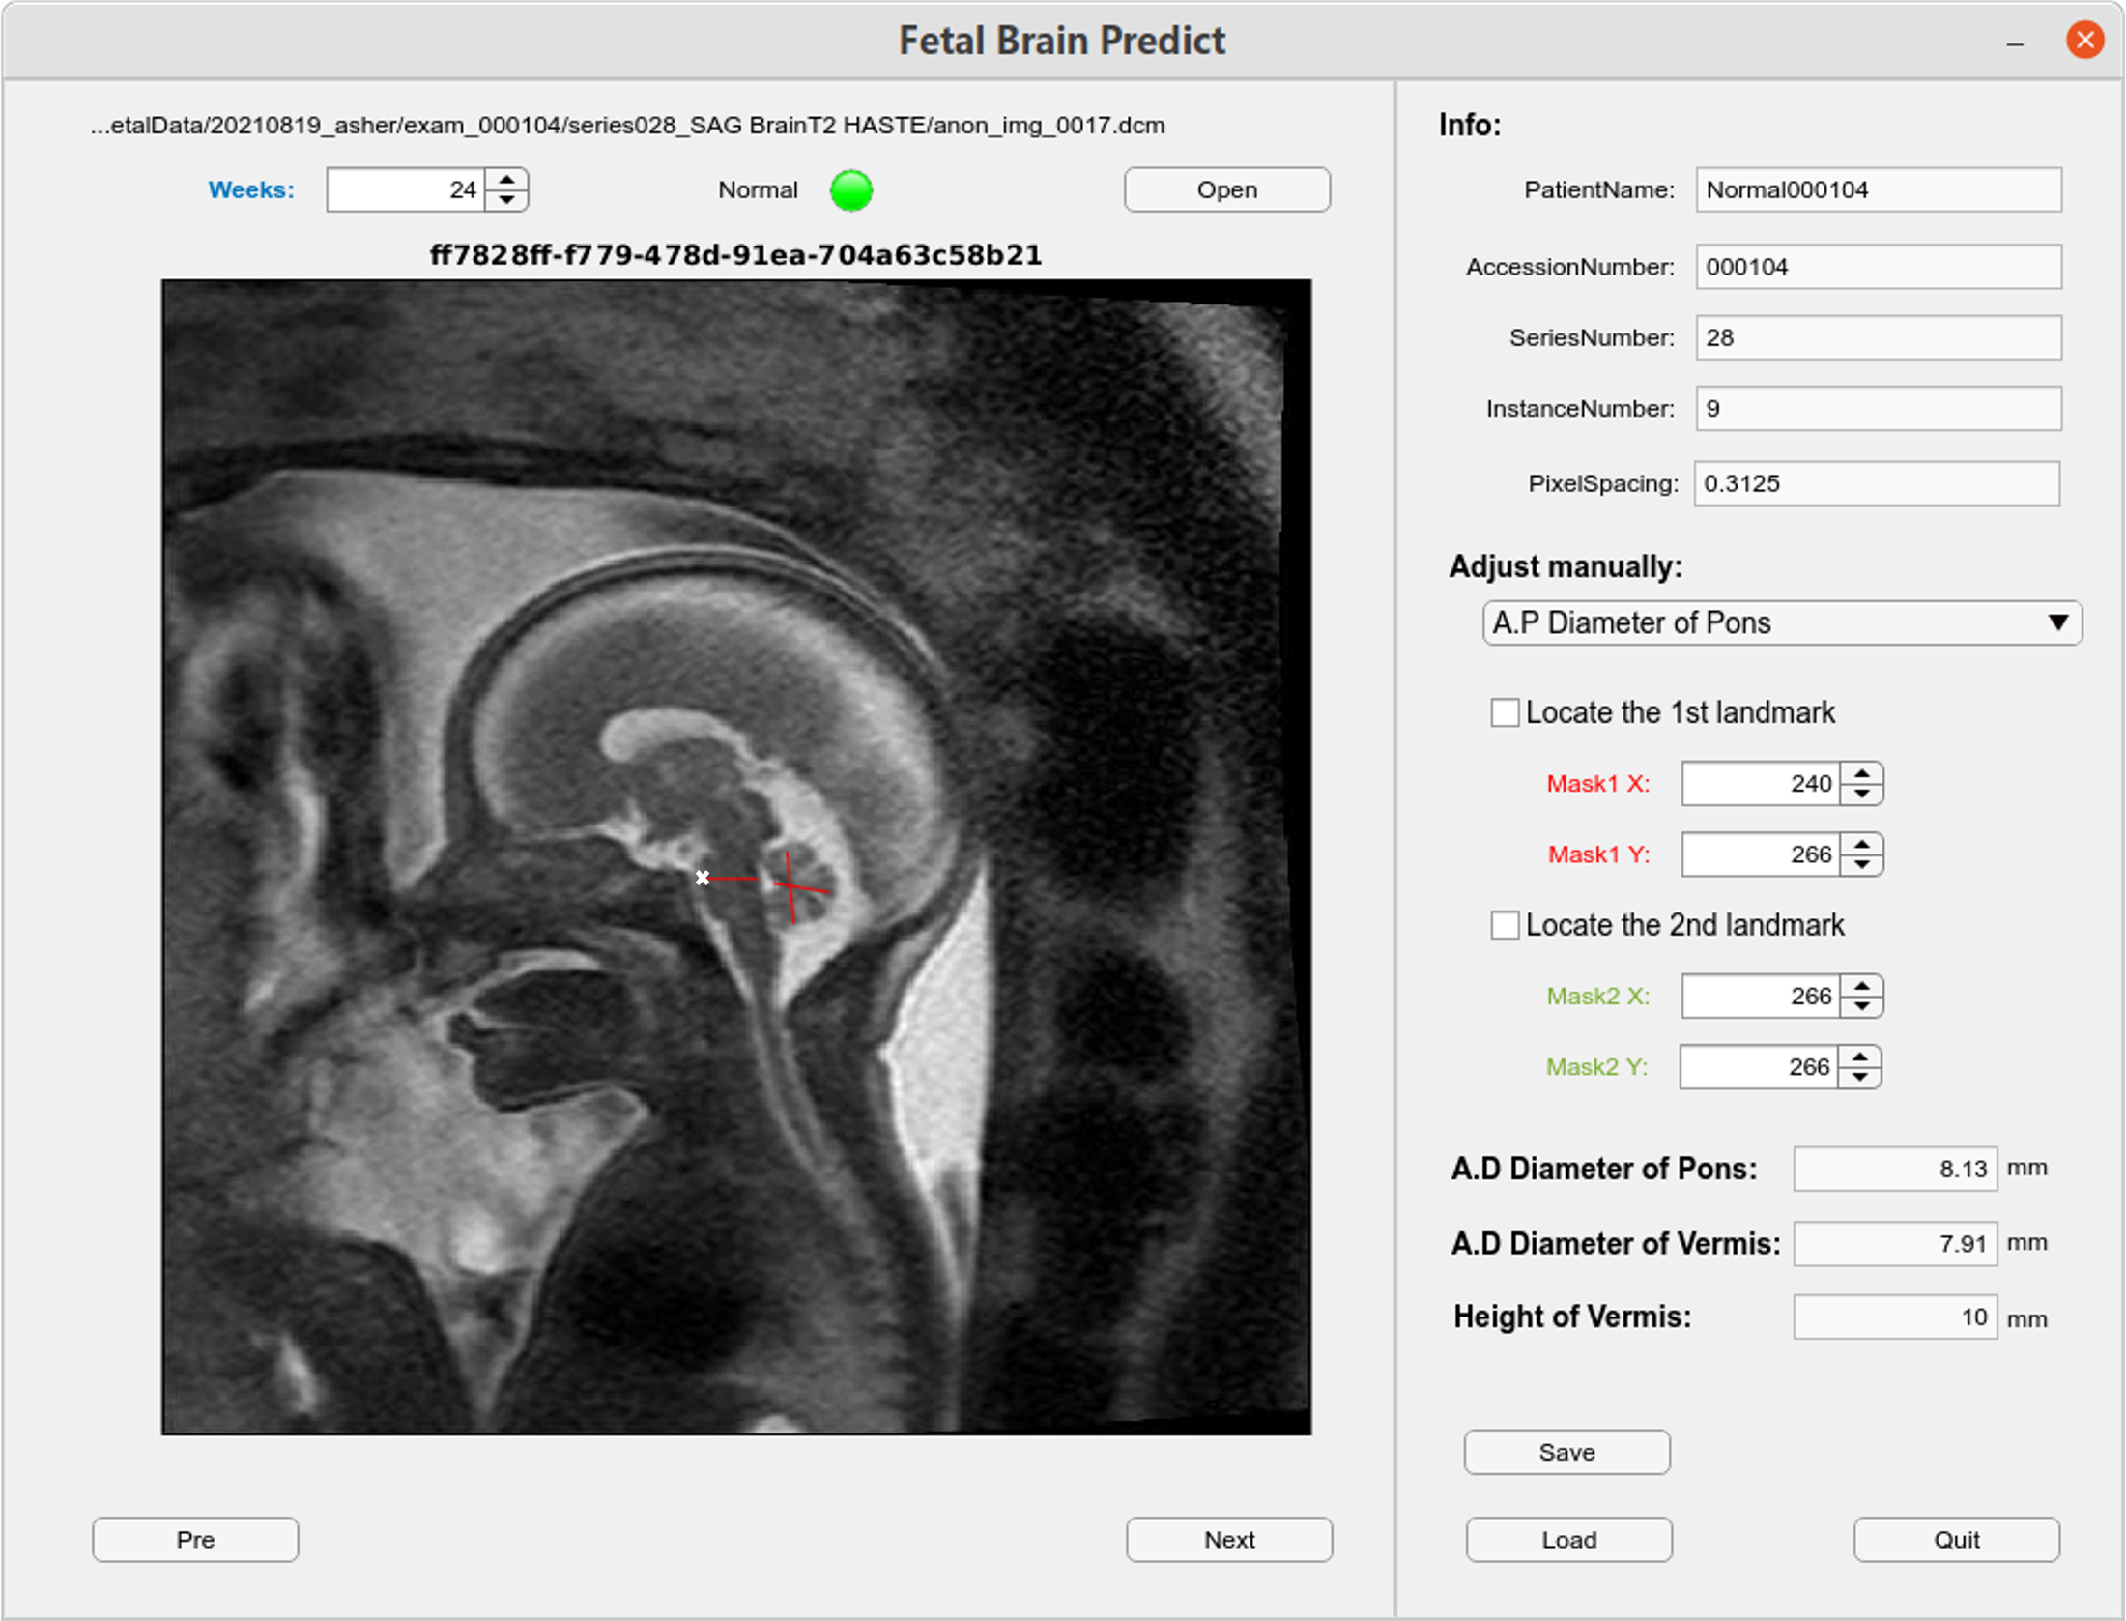
Task: Click Mask1 X up arrow
Action: click(1861, 773)
